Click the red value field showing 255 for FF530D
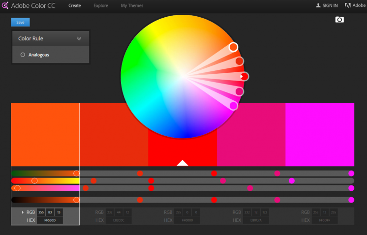 click(41, 212)
